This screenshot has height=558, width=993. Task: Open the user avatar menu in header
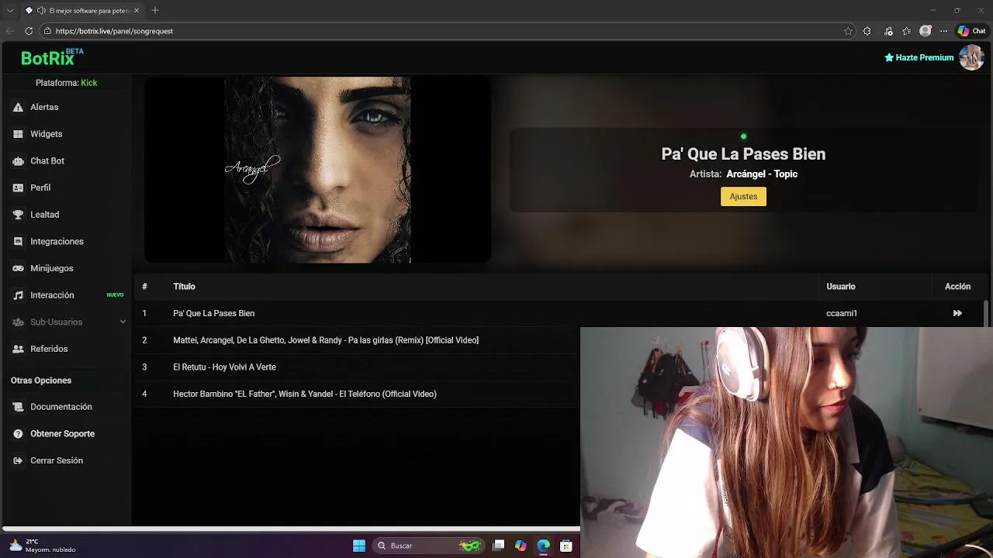pos(971,57)
